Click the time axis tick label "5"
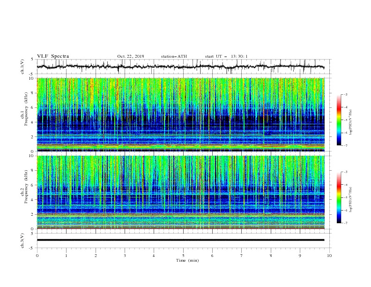Image resolution: width=371 pixels, height=287 pixels. click(183, 256)
